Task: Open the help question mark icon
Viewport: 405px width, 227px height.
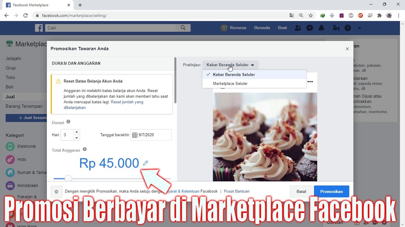Action: click(348, 28)
